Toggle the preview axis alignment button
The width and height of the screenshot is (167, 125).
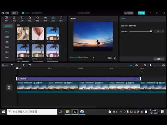[137, 65]
